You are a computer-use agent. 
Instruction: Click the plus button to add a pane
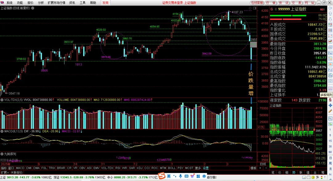[x=260, y=168]
